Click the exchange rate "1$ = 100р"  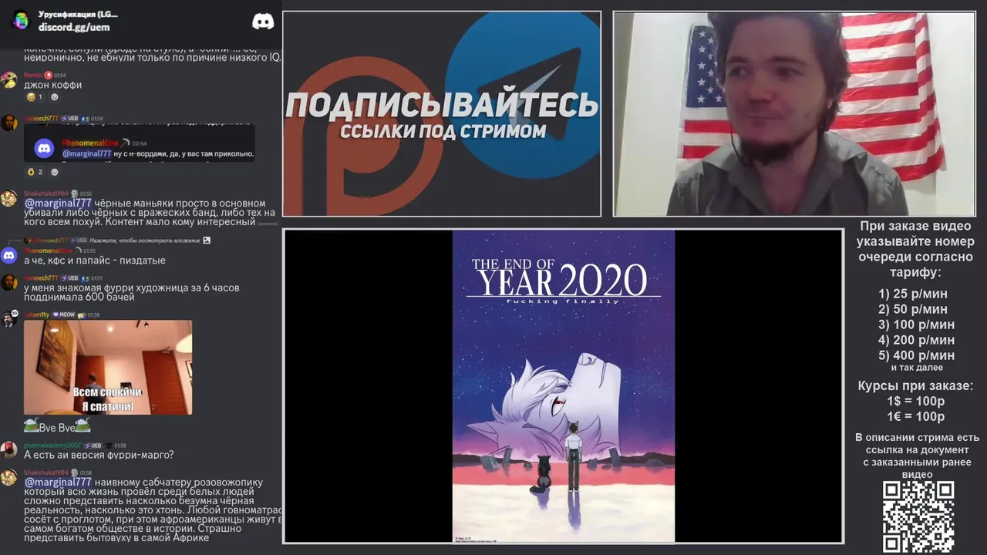[915, 401]
